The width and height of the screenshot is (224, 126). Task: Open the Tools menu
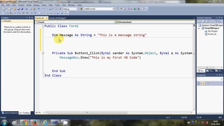coord(57,5)
